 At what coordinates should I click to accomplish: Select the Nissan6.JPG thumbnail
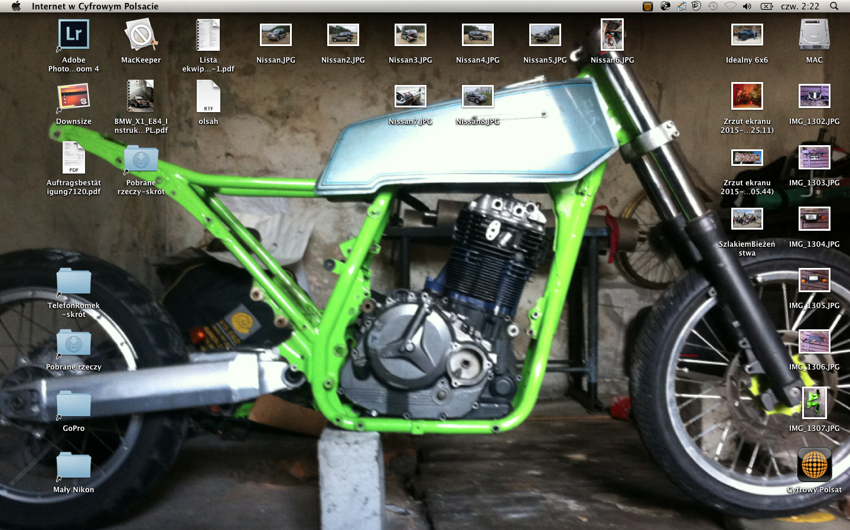click(612, 35)
